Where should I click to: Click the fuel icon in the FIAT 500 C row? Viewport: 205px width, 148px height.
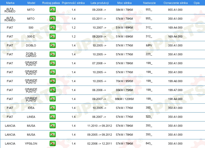tap(52, 36)
